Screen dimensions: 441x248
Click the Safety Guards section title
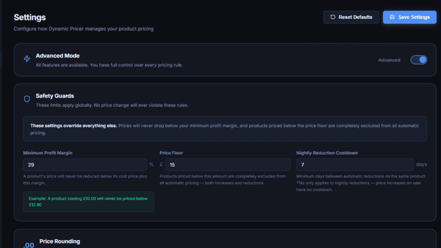tap(55, 96)
